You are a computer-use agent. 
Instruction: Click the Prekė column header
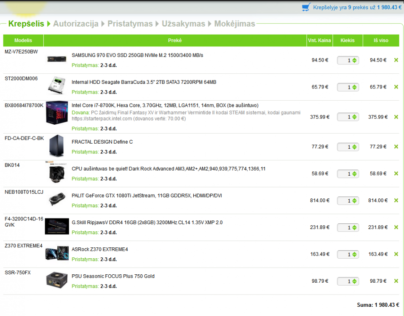click(175, 40)
